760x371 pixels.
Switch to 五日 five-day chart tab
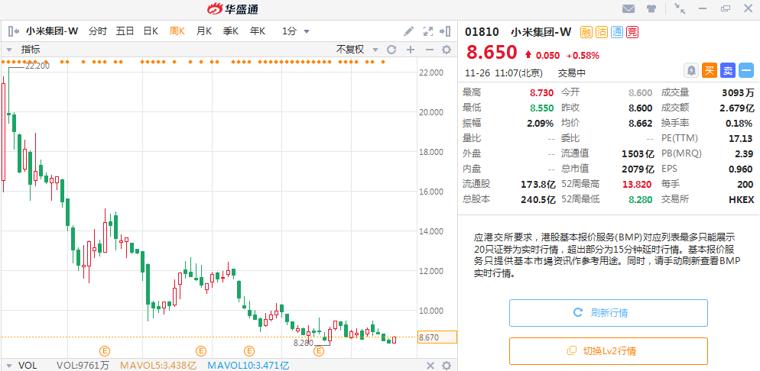(x=125, y=31)
